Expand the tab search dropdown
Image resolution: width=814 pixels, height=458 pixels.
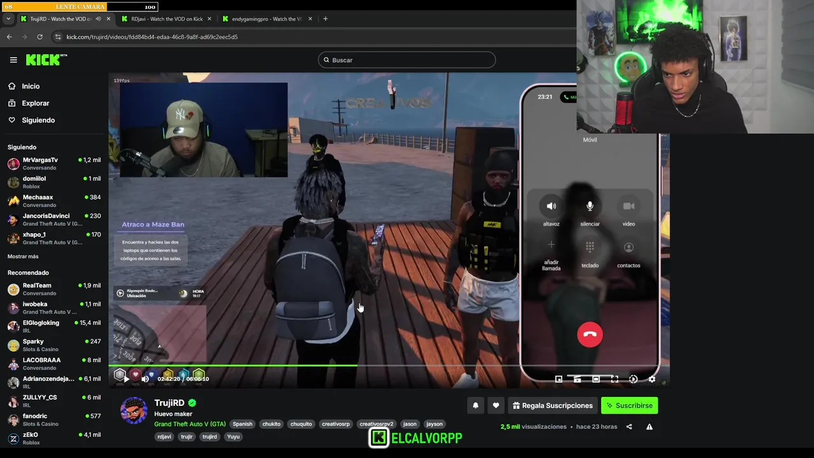click(8, 19)
